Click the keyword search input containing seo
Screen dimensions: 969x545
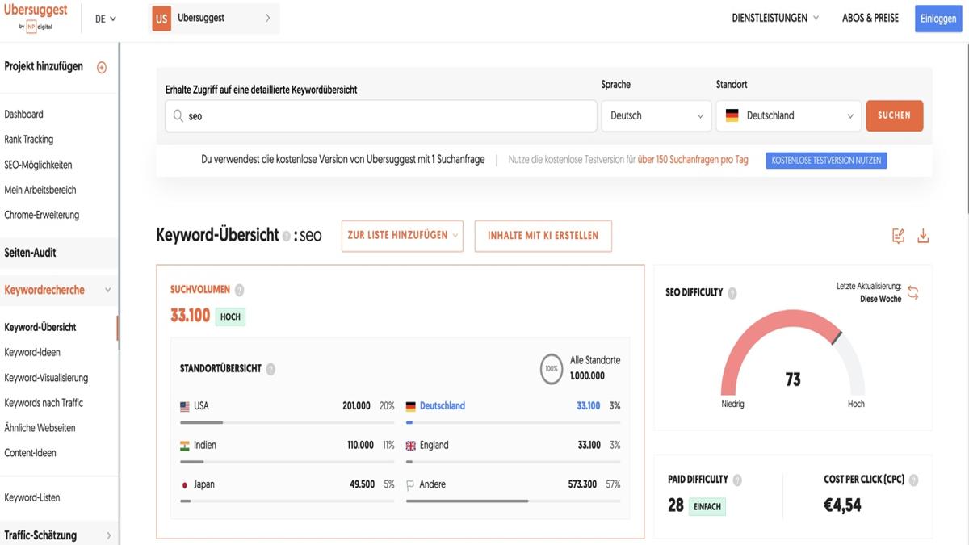(x=381, y=116)
